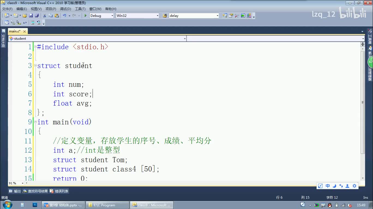Expand the student scope dropdown
Image resolution: width=373 pixels, height=209 pixels.
click(185, 39)
